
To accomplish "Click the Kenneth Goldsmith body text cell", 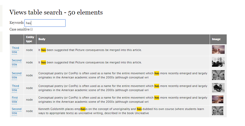I will click(x=123, y=111).
